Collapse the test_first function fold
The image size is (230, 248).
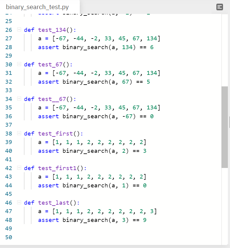(19, 133)
